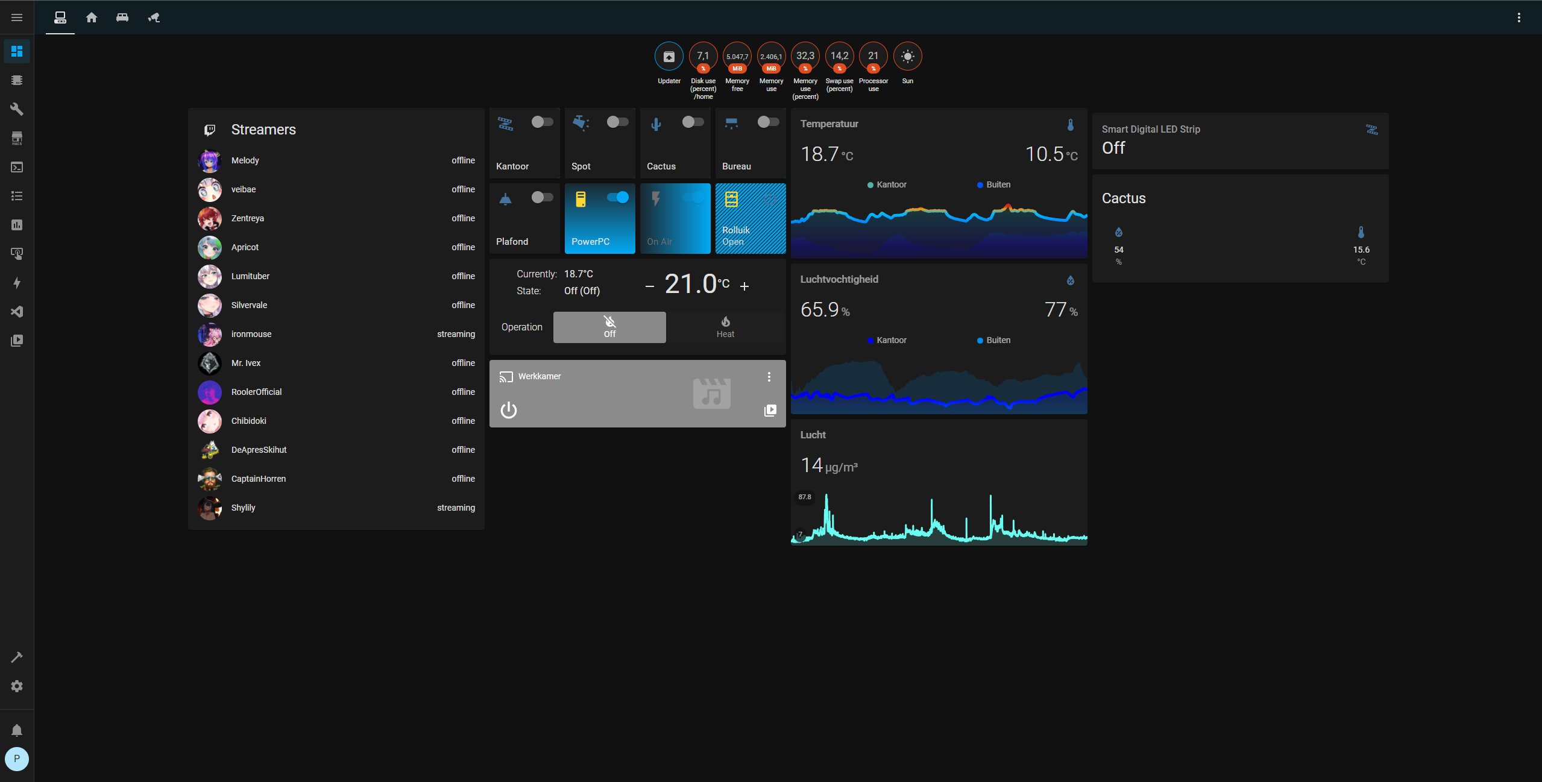Screen dimensions: 1542x782
Task: Toggle the Kantoor light switch
Action: pyautogui.click(x=542, y=122)
